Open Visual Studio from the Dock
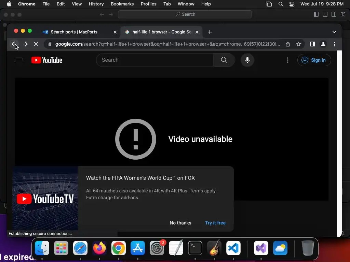This screenshot has width=350, height=262. click(261, 248)
